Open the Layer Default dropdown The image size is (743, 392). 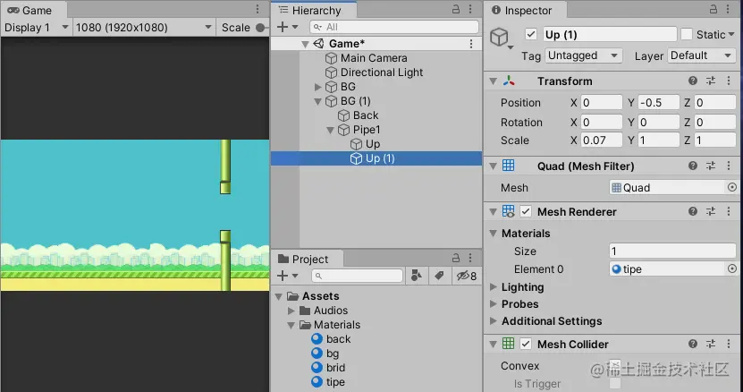(x=701, y=55)
